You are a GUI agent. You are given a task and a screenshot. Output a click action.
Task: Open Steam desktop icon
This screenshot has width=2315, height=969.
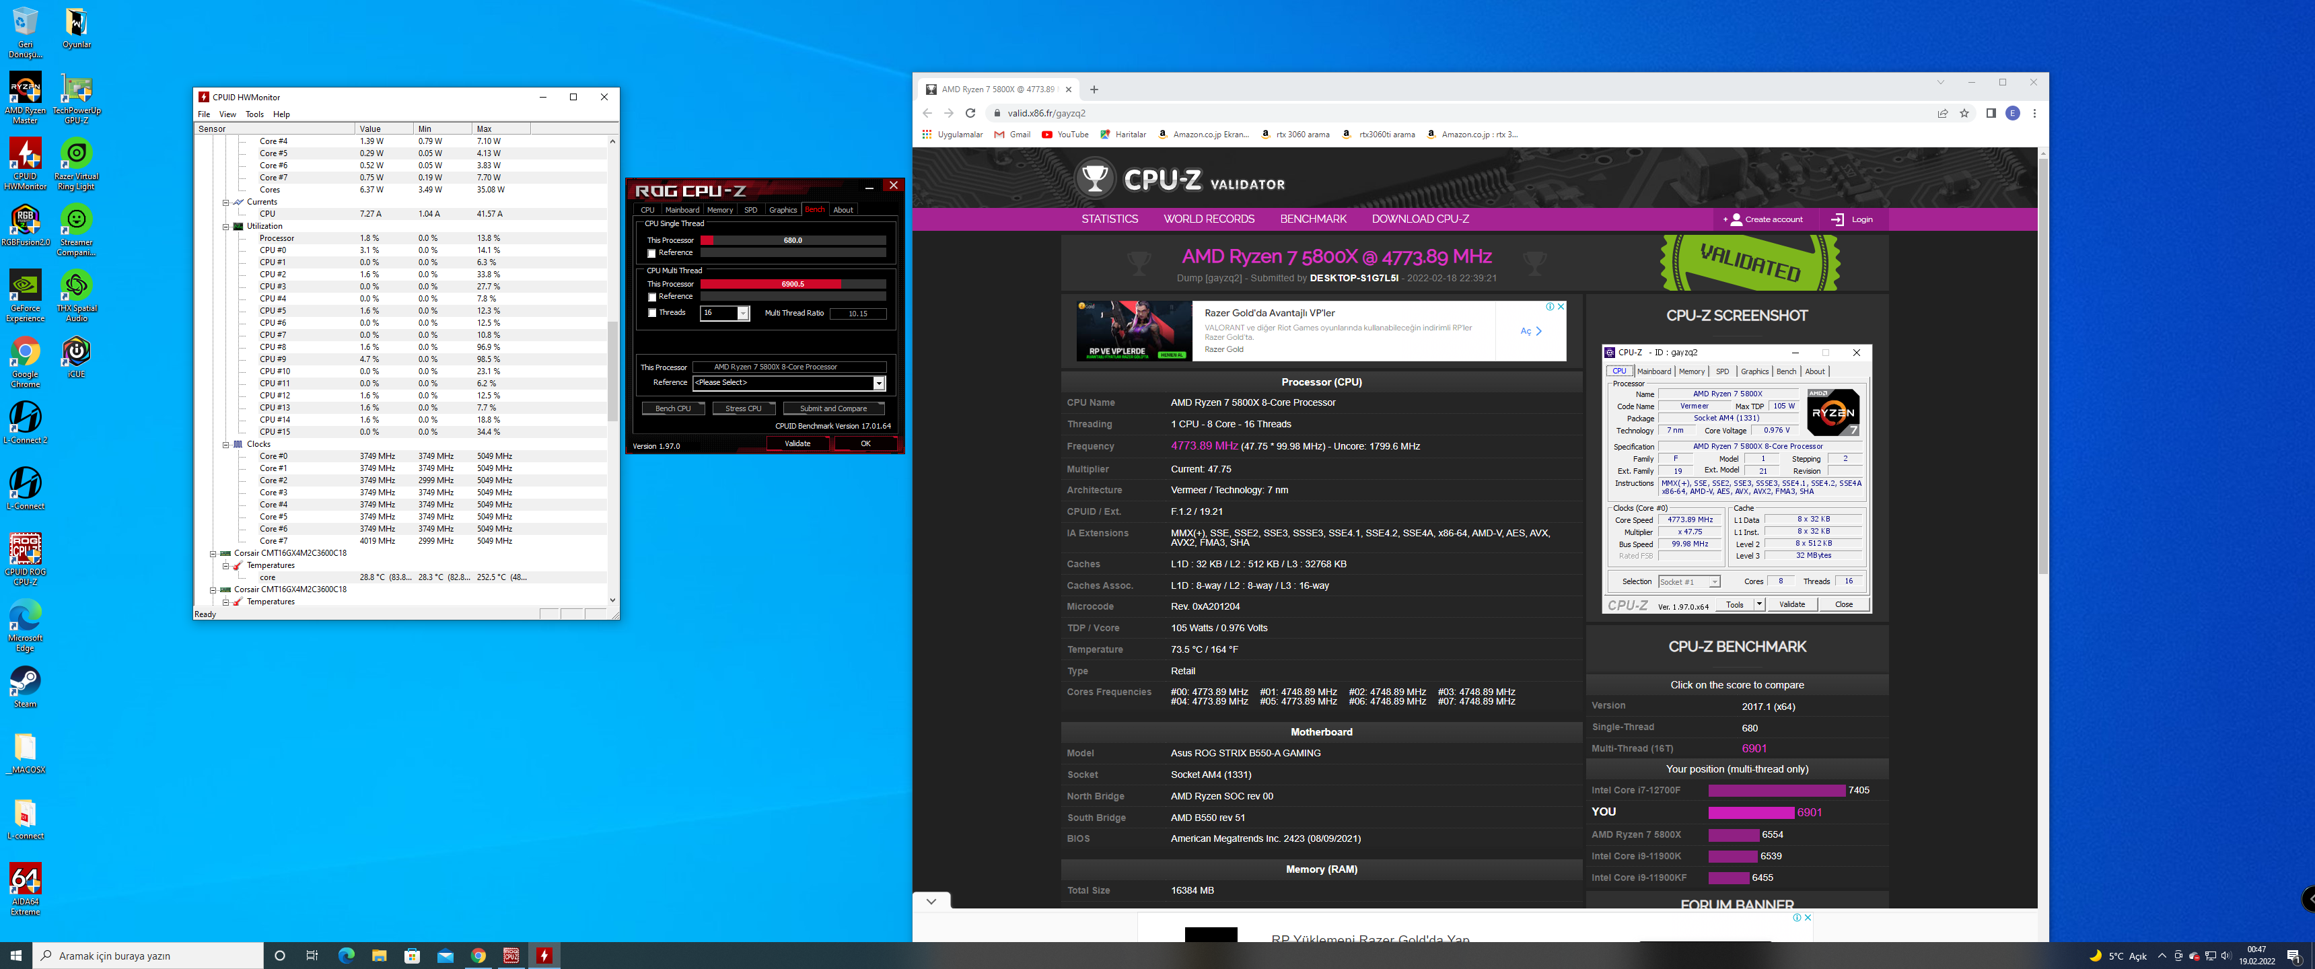pyautogui.click(x=25, y=687)
